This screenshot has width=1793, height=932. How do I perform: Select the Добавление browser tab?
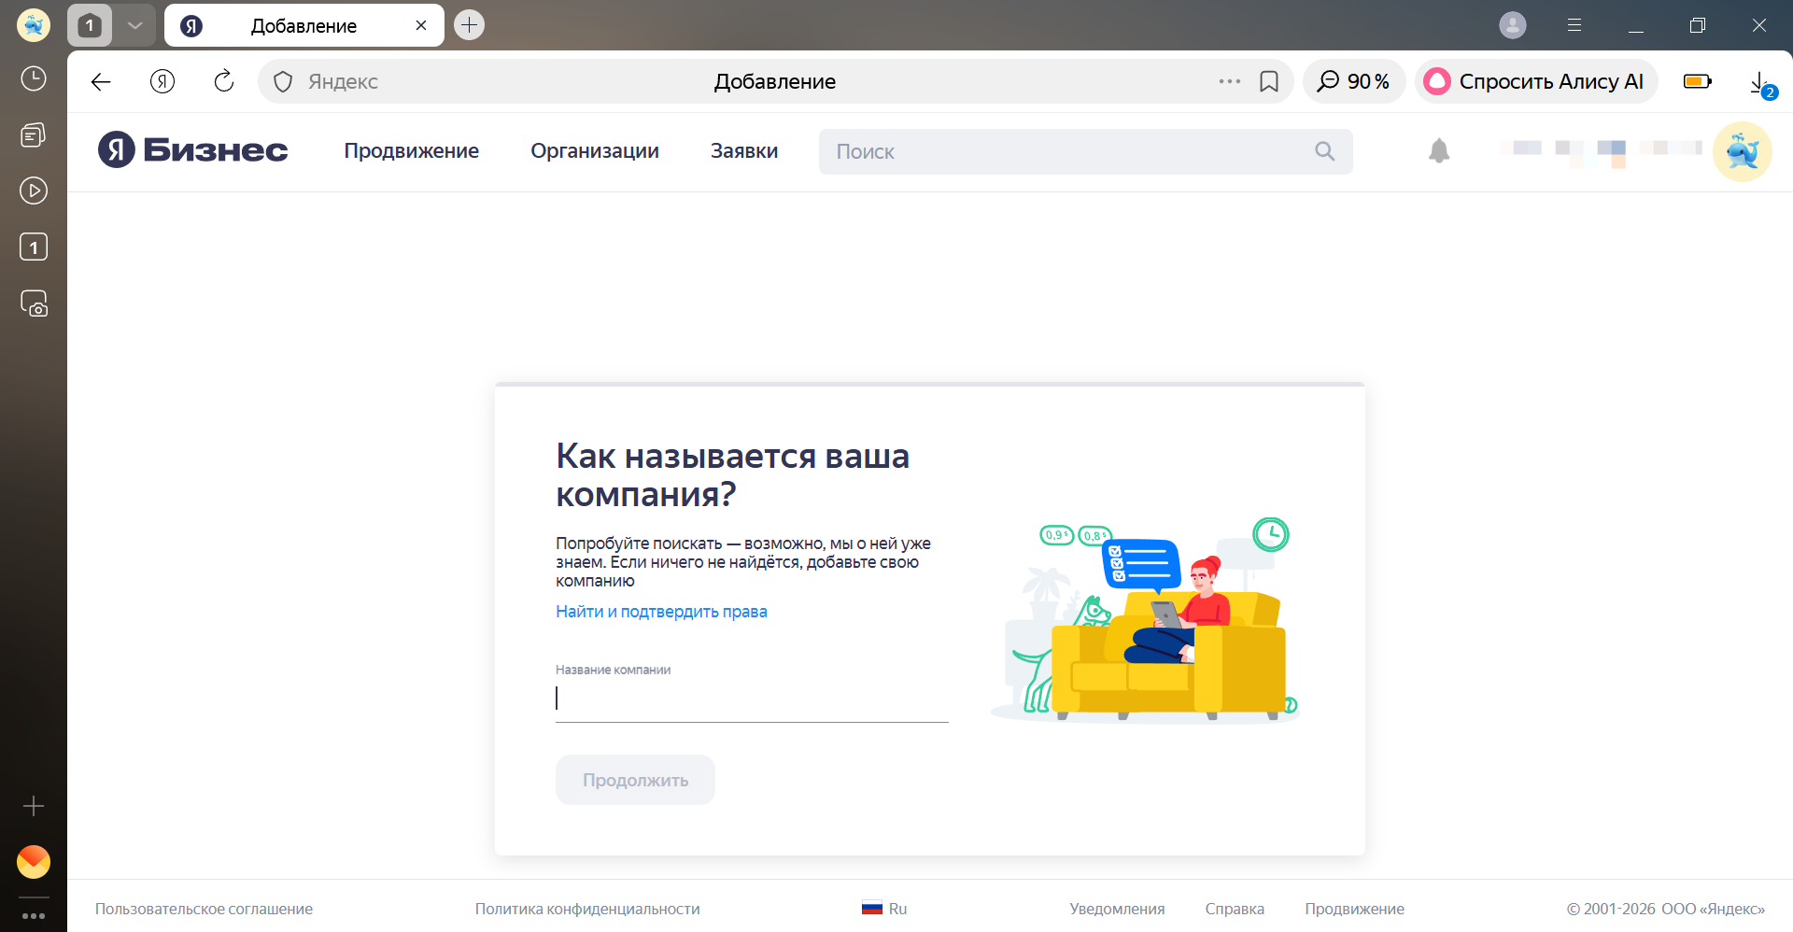point(304,25)
